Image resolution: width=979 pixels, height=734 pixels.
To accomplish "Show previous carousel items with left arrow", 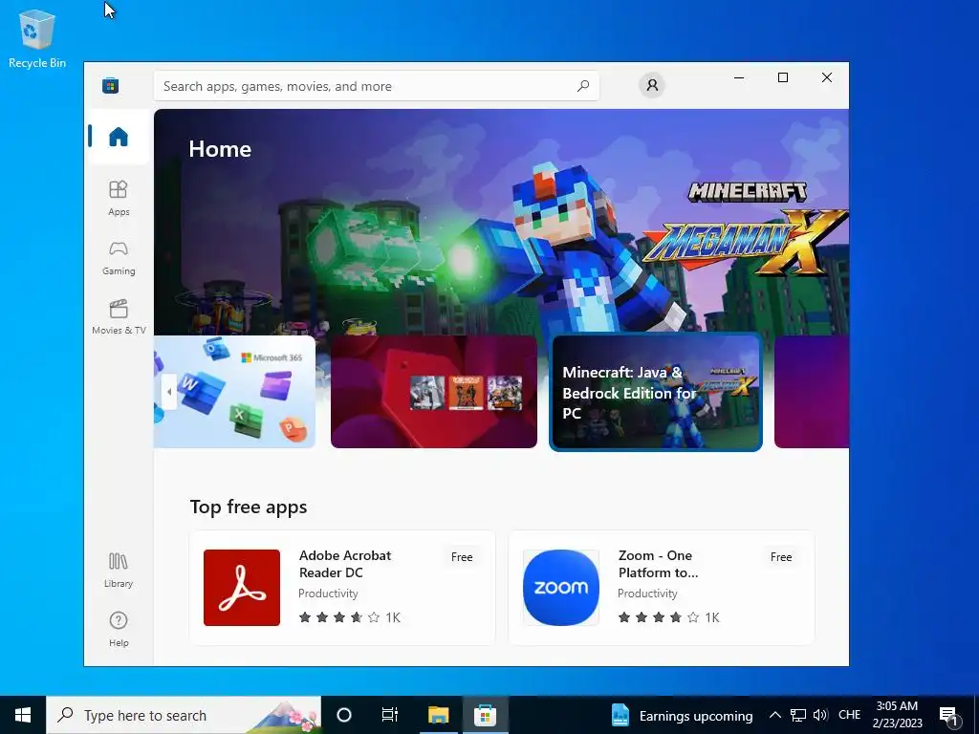I will [x=168, y=392].
